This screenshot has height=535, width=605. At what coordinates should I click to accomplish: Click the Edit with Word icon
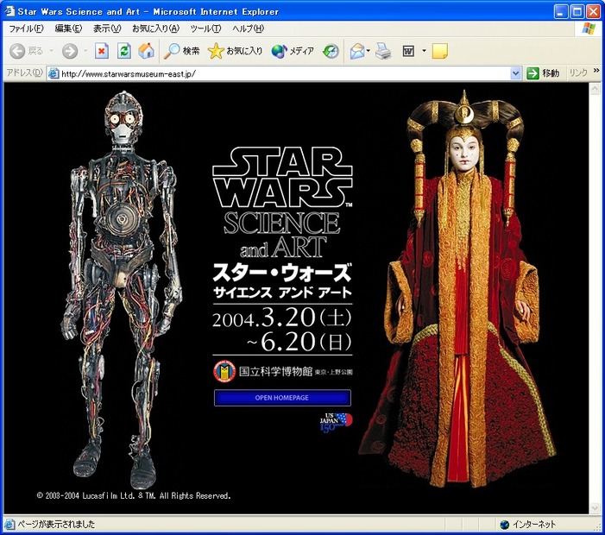point(408,51)
